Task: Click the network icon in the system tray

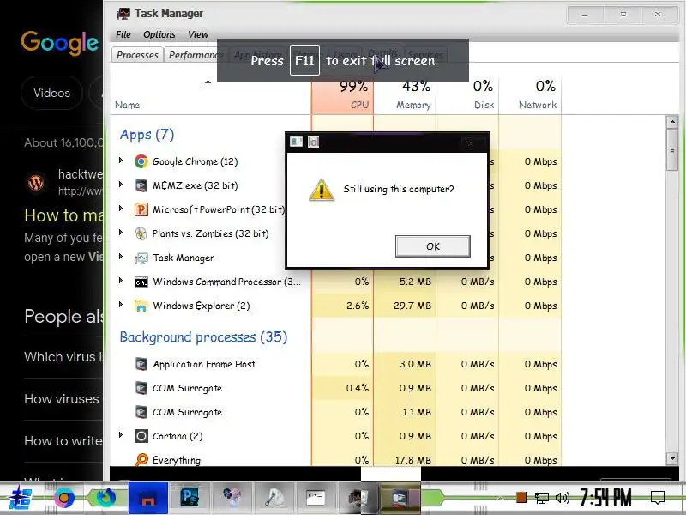Action: pos(542,498)
